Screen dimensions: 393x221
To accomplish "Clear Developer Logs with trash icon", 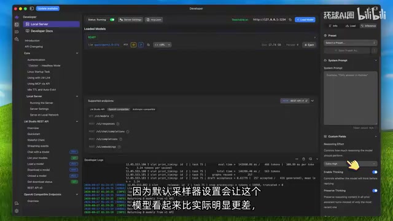I will (303, 159).
